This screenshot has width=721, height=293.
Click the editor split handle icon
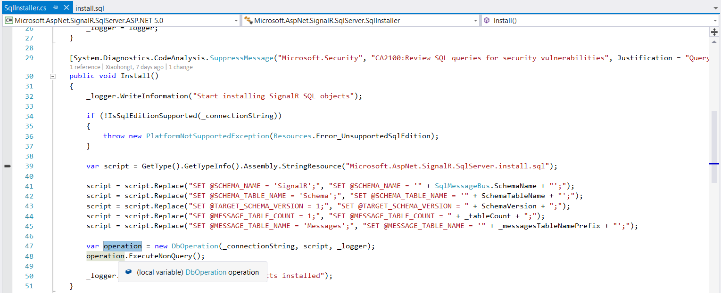[714, 32]
